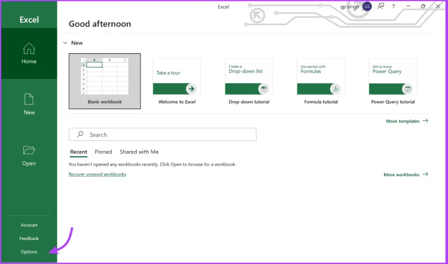The height and width of the screenshot is (264, 448).
Task: Click the list icon on Drop-down template
Action: click(x=264, y=89)
